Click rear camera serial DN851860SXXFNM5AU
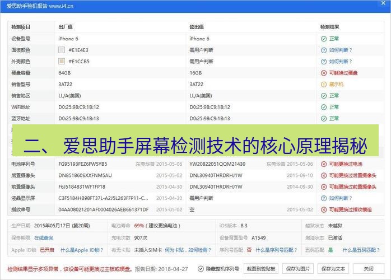Viewport: 391px width, 280px height. 85,175
